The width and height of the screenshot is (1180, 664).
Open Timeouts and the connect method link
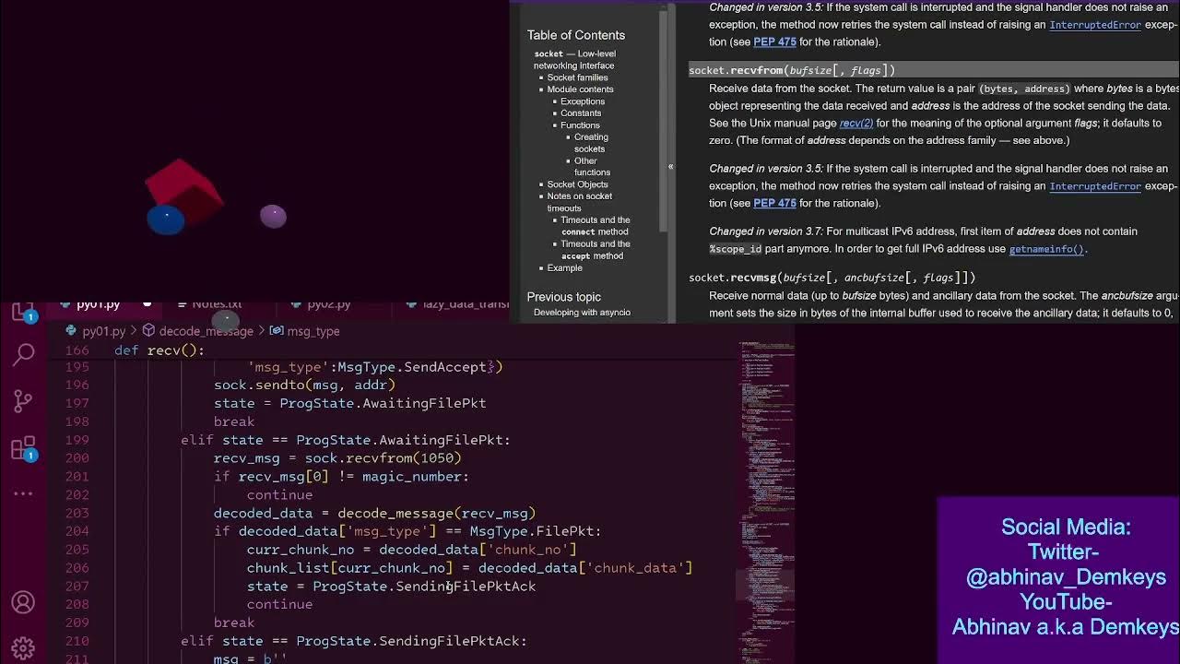596,226
